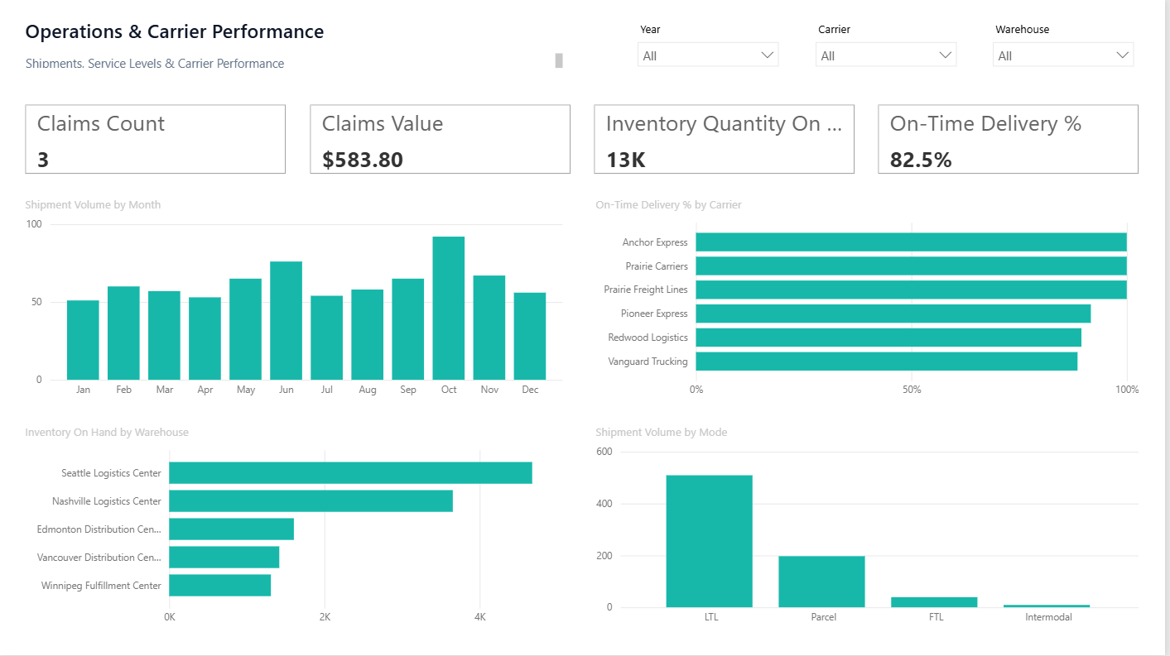Click the Vanguard Trucking axis label

click(648, 362)
